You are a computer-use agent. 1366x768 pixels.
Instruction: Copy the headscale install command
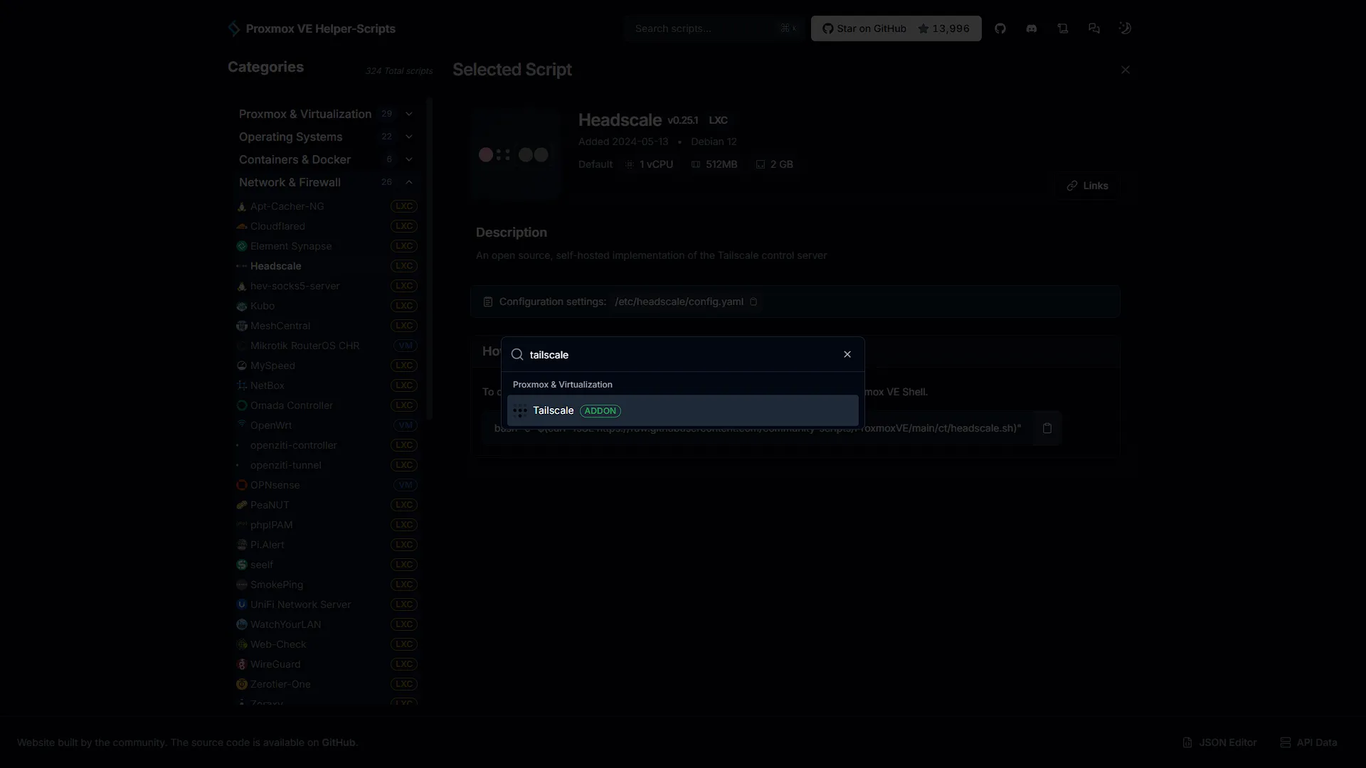tap(1047, 428)
